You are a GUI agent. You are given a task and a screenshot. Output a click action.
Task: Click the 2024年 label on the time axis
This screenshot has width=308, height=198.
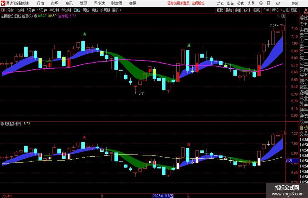click(7, 196)
